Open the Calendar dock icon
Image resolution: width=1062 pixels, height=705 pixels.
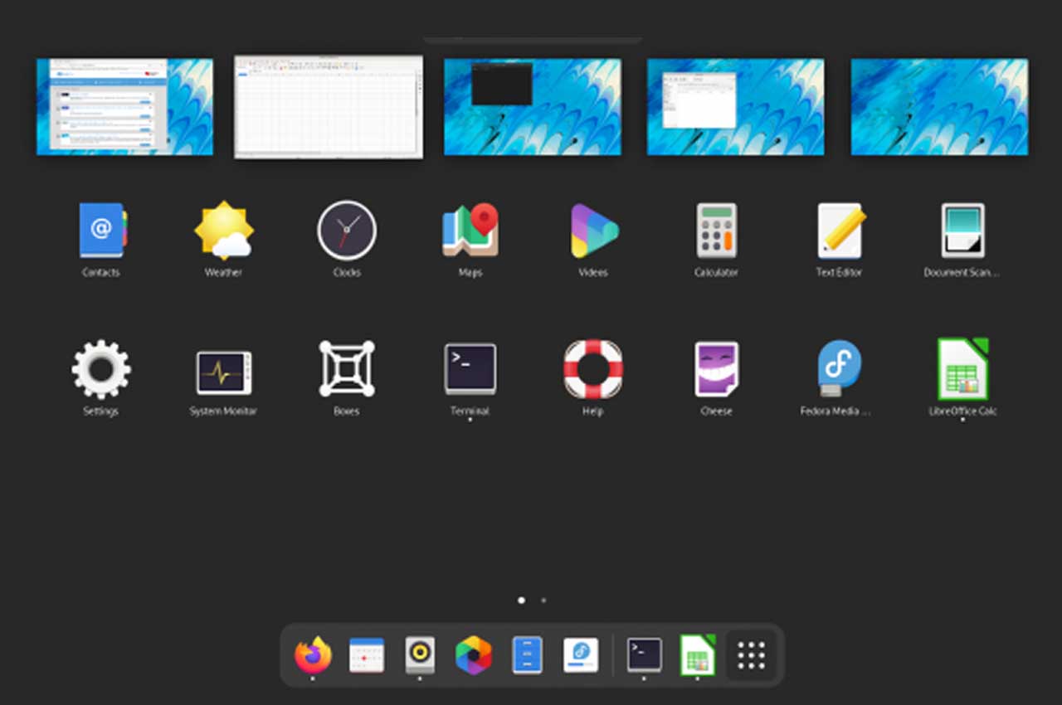[x=366, y=655]
